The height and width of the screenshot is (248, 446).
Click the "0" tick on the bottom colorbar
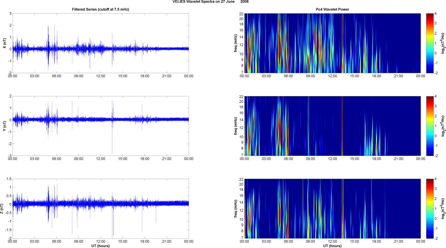(435, 219)
